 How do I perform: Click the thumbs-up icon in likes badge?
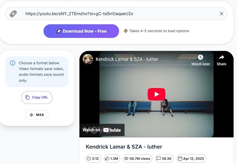[107, 158]
